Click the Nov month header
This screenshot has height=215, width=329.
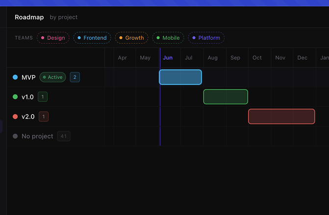[280, 58]
